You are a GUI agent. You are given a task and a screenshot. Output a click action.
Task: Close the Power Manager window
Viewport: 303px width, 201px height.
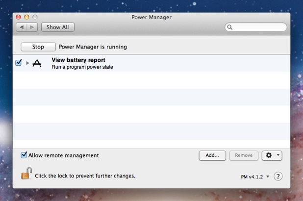click(18, 17)
